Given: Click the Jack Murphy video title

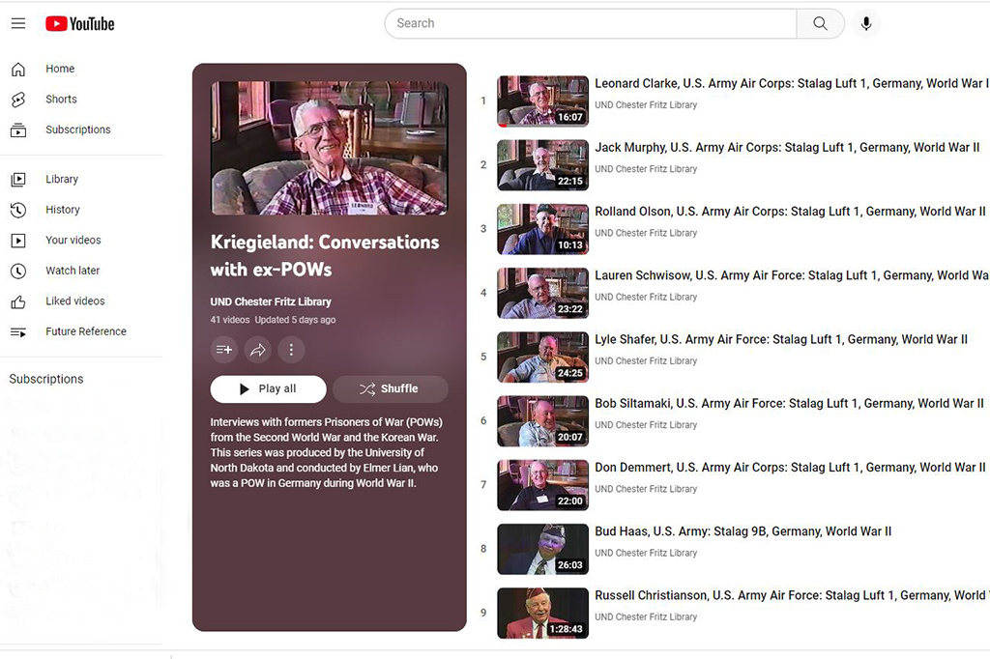Looking at the screenshot, I should [787, 148].
